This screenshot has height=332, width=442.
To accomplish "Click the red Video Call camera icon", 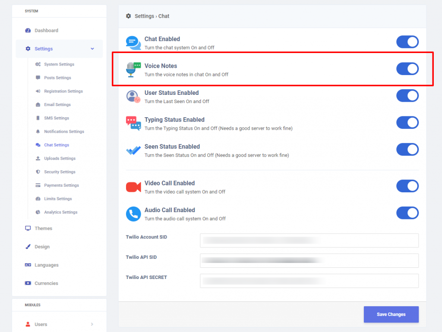I will click(133, 187).
